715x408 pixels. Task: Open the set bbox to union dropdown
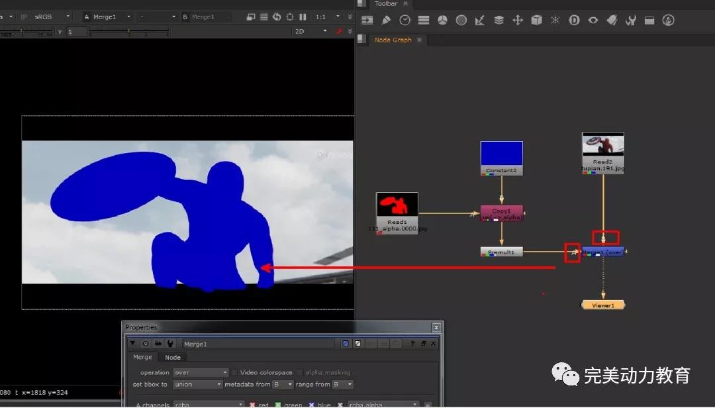[x=197, y=384]
